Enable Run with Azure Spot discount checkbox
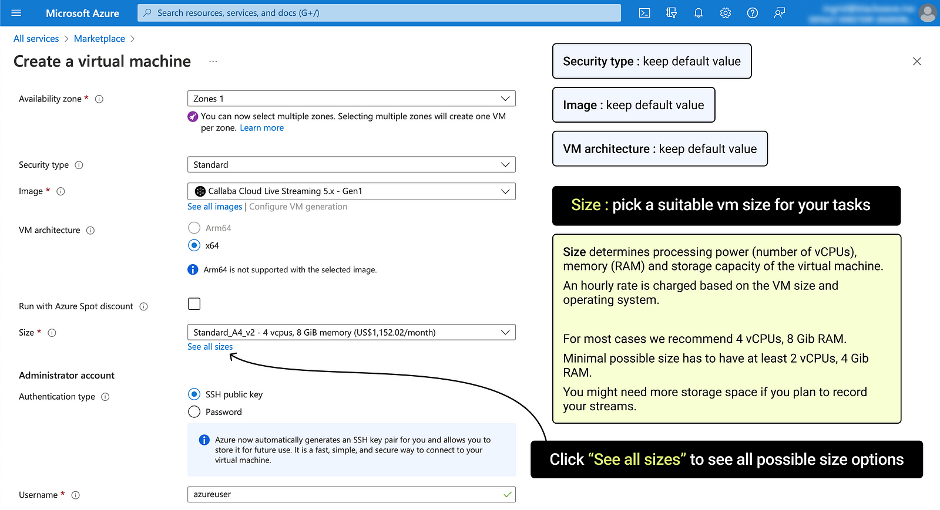940x510 pixels. 194,303
